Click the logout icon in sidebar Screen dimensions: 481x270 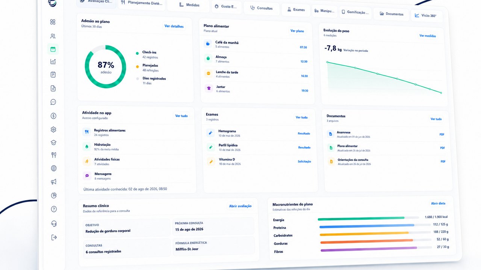(x=54, y=237)
